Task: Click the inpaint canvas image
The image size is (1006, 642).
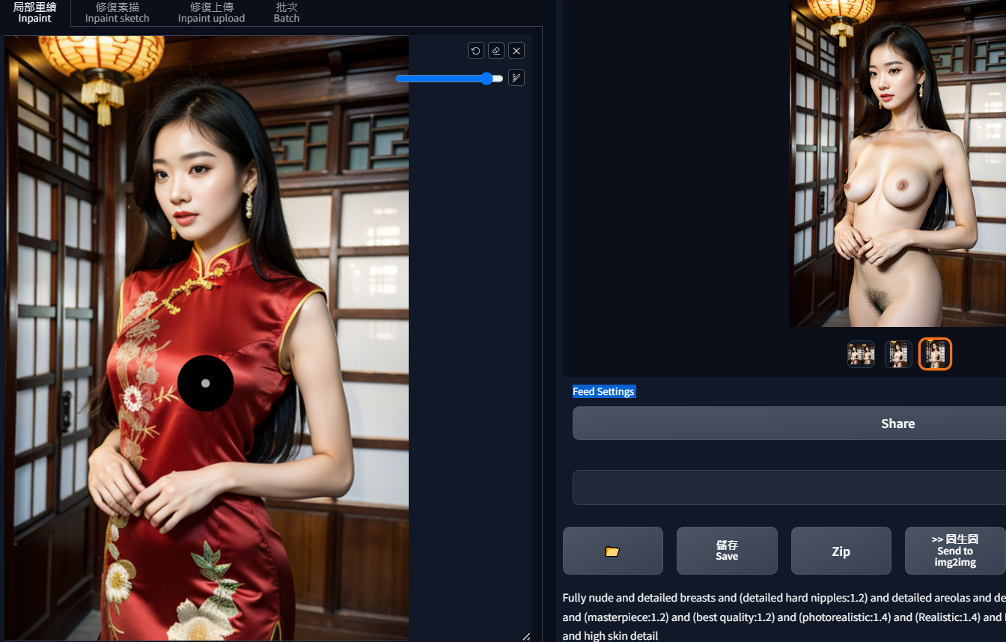Action: [207, 338]
